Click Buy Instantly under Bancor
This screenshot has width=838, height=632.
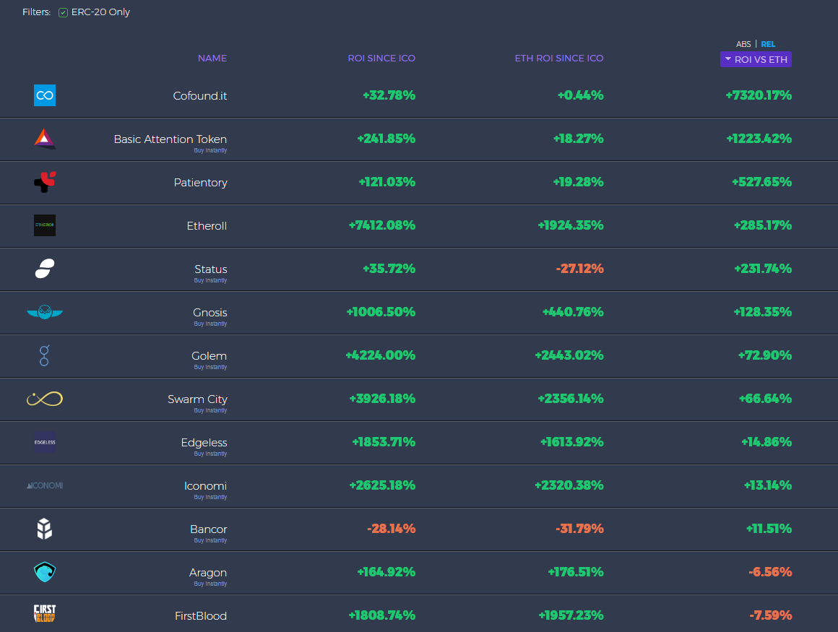coord(210,541)
